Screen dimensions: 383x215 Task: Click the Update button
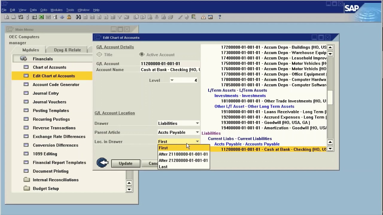(x=126, y=163)
